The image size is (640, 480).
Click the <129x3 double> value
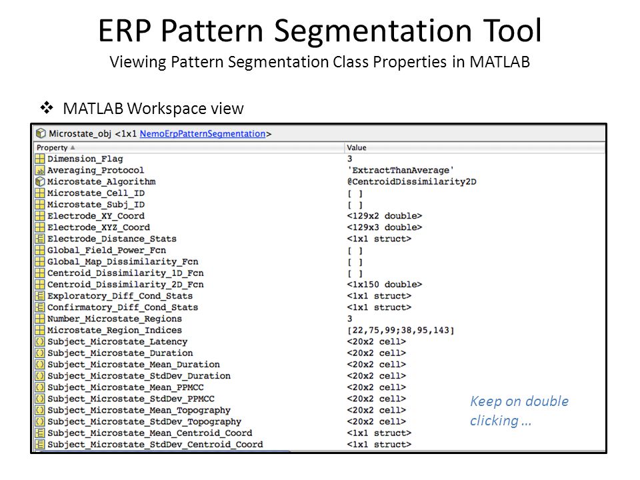click(x=385, y=227)
